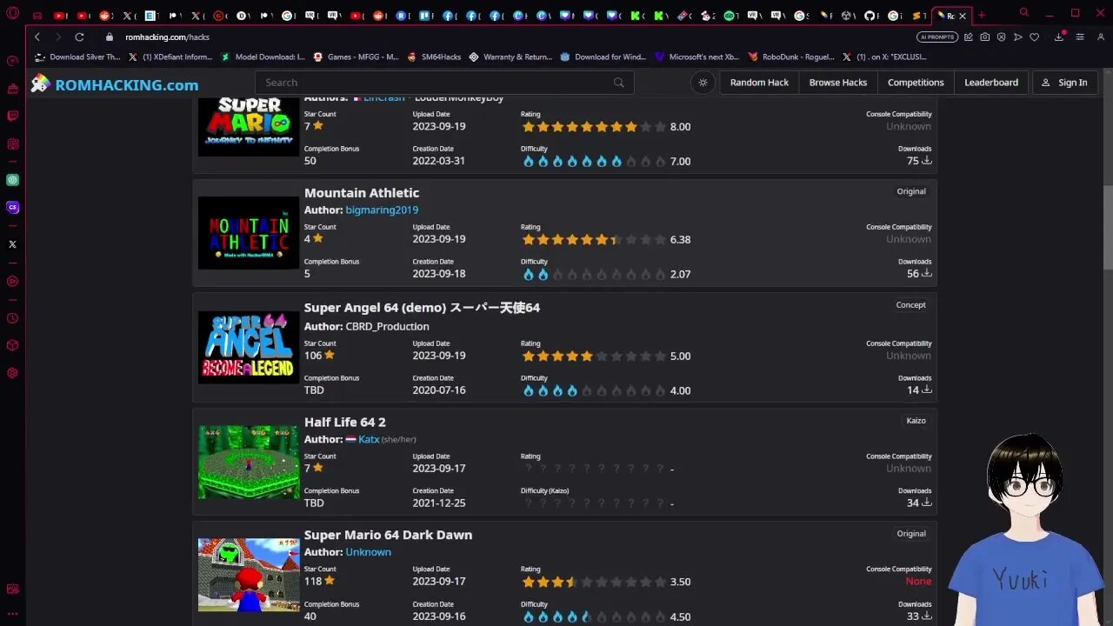Screen dimensions: 1113x626
Task: Open Random Hack page
Action: 759,83
